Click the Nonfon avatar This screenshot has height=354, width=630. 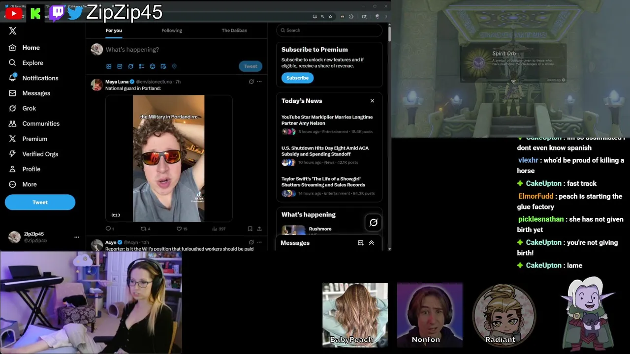[x=430, y=315]
